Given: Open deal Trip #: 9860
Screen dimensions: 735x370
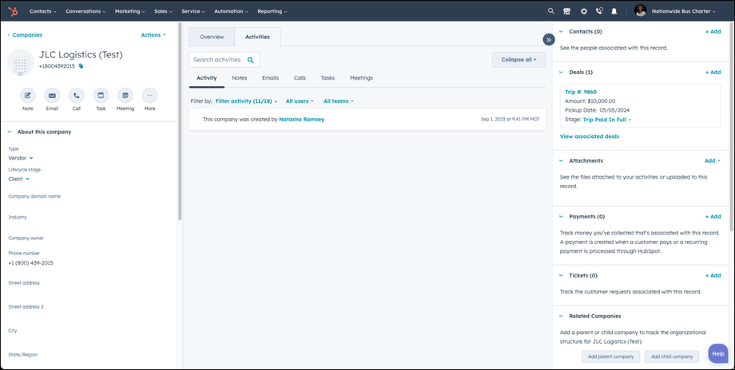Looking at the screenshot, I should point(580,92).
